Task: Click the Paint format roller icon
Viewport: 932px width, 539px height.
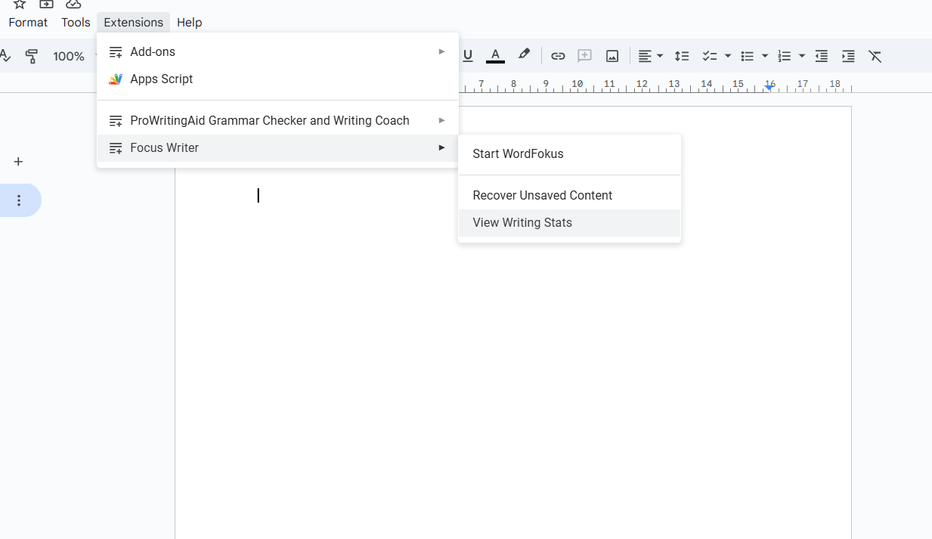Action: [32, 56]
